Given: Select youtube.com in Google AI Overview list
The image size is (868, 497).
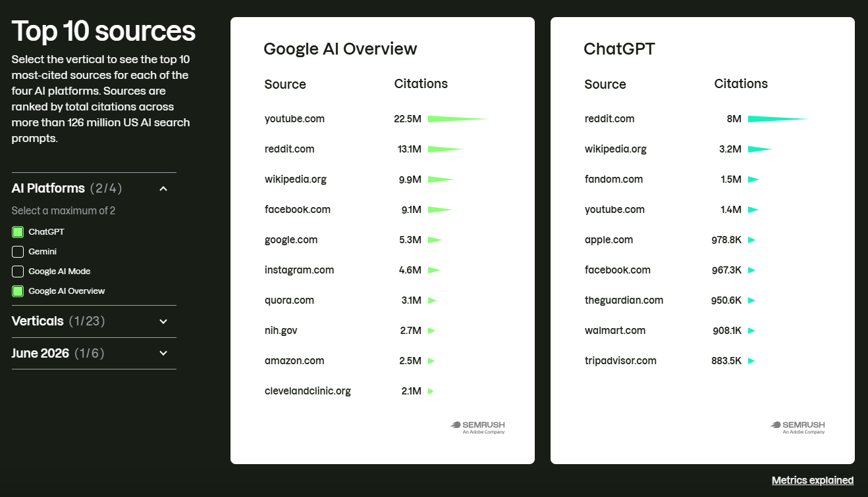Looking at the screenshot, I should point(294,119).
